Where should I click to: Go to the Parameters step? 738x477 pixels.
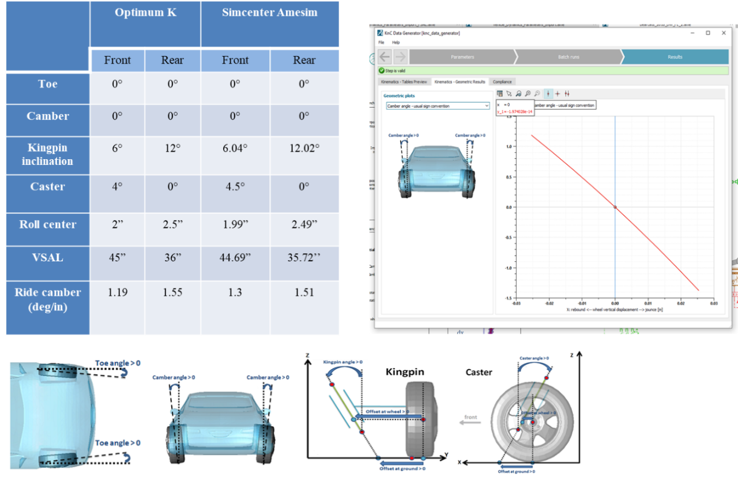[x=462, y=57]
